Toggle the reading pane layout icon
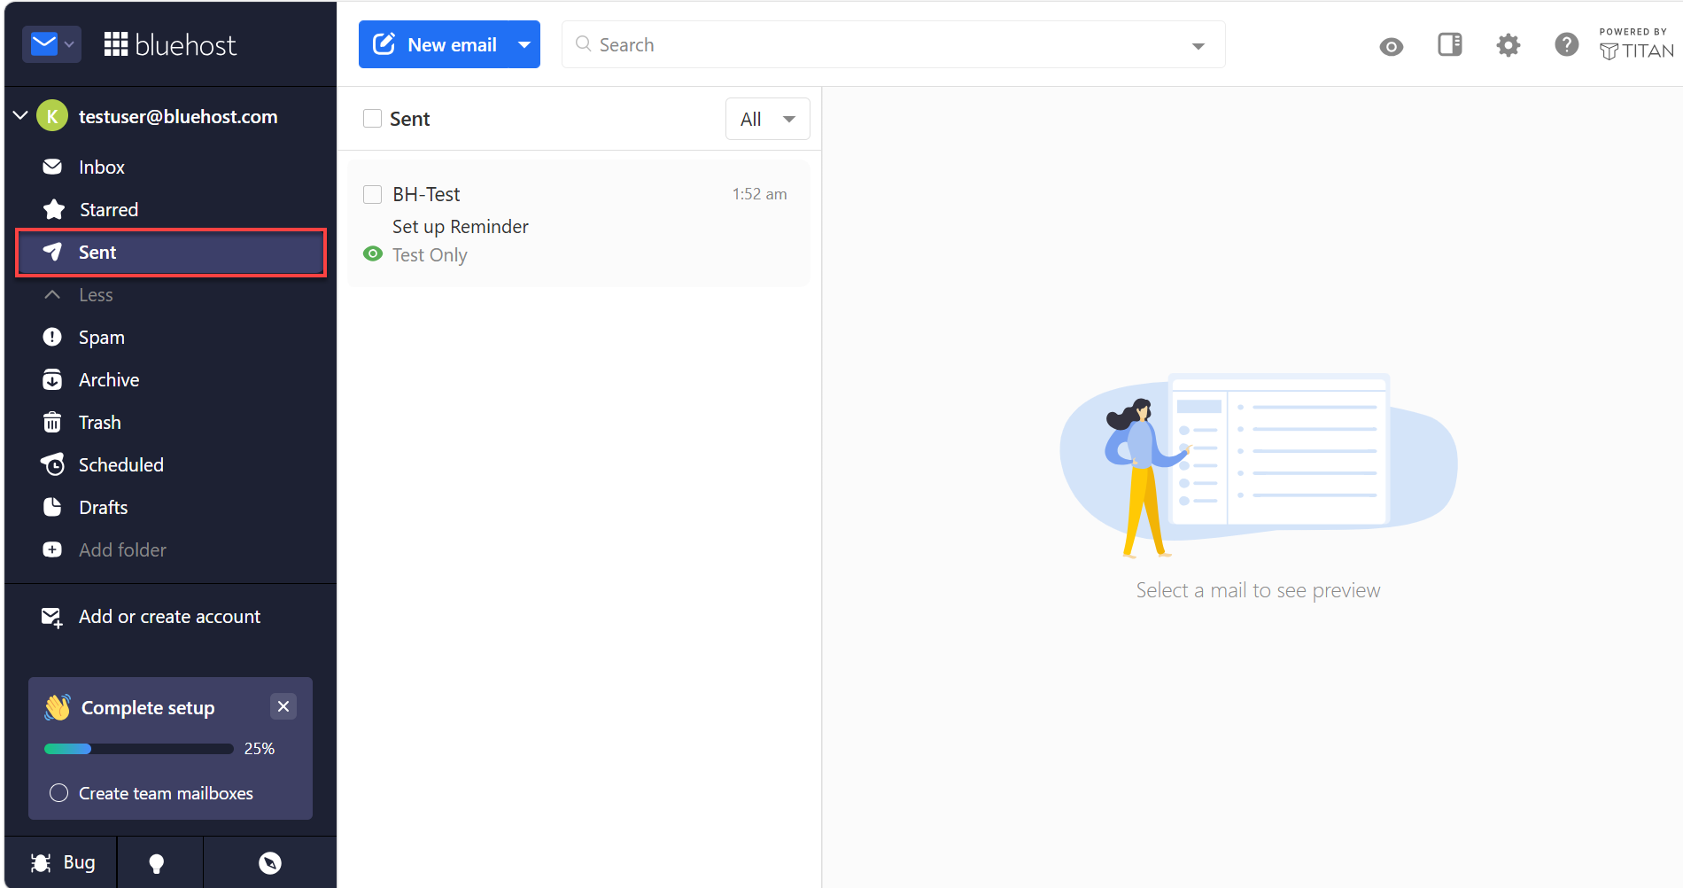 click(x=1450, y=44)
